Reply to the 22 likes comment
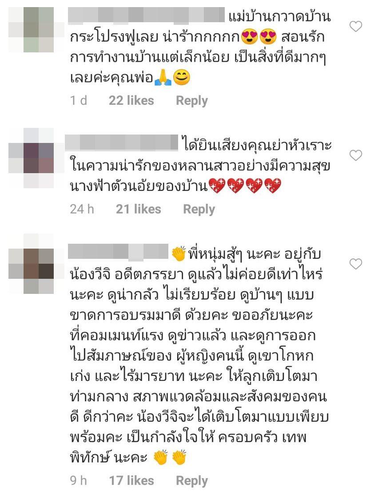This screenshot has width=386, height=499. [192, 101]
